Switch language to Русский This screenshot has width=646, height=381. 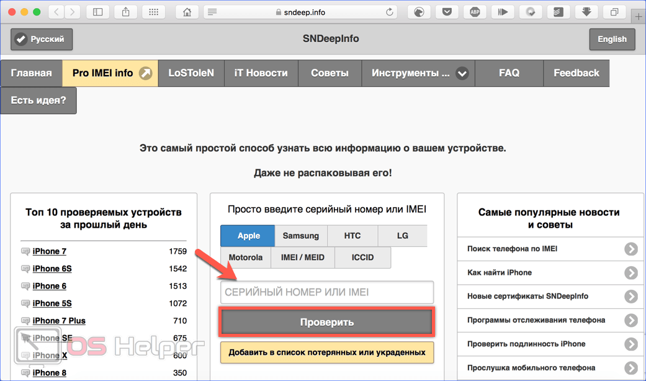(42, 39)
